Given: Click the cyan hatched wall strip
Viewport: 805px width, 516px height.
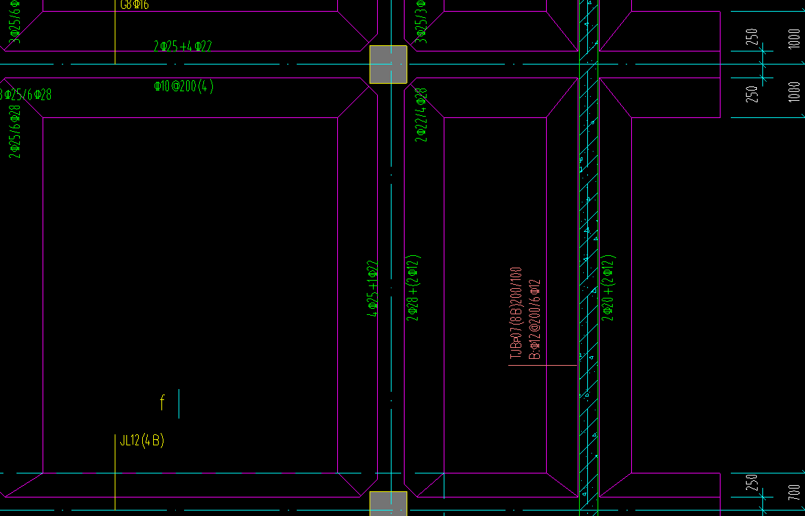Looking at the screenshot, I should point(589,258).
